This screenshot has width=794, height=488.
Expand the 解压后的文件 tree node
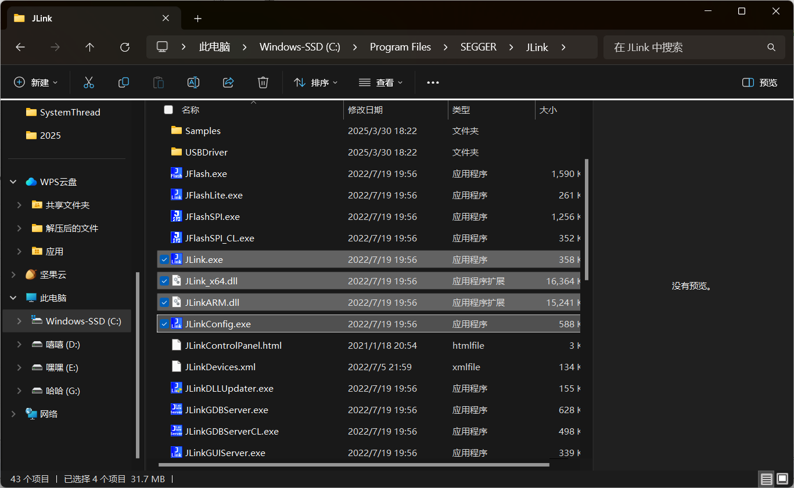[20, 228]
